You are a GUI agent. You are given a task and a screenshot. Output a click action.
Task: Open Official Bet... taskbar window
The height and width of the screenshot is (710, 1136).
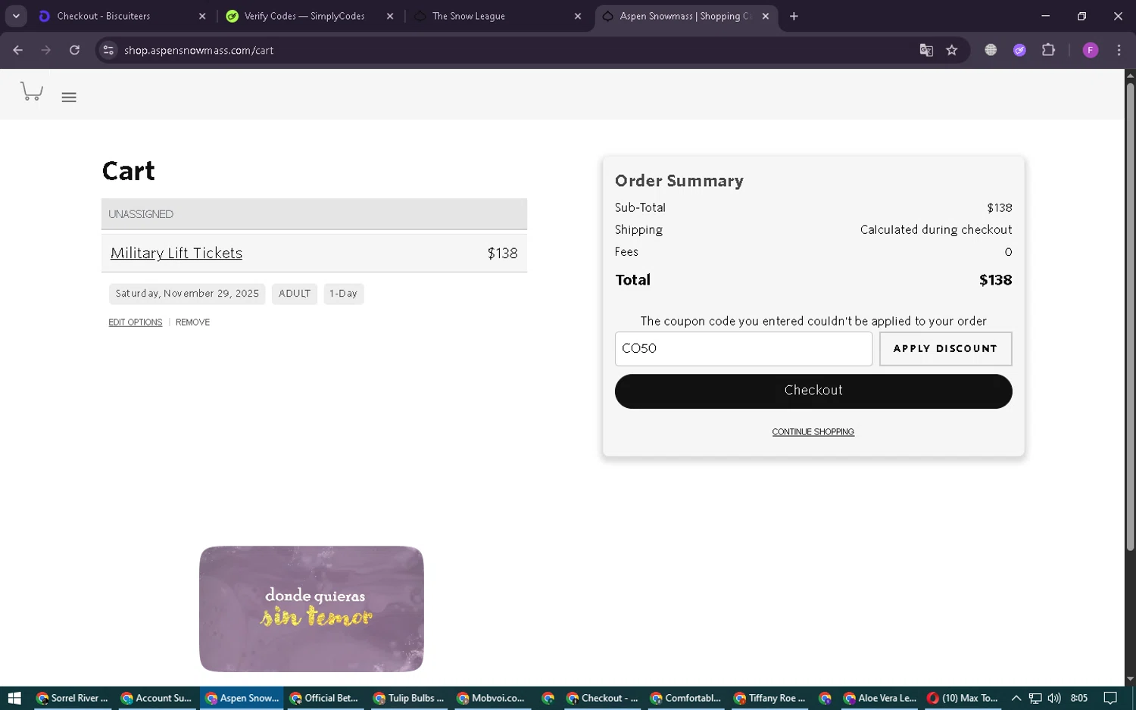[326, 698]
